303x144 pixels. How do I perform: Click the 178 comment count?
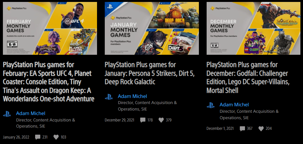coord(150,120)
